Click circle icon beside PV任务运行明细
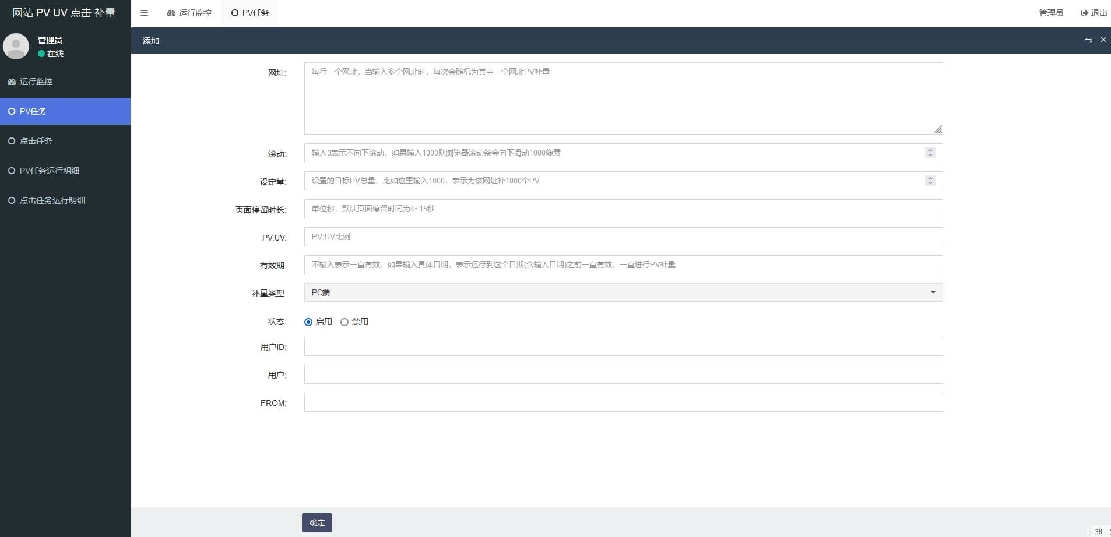 point(12,171)
